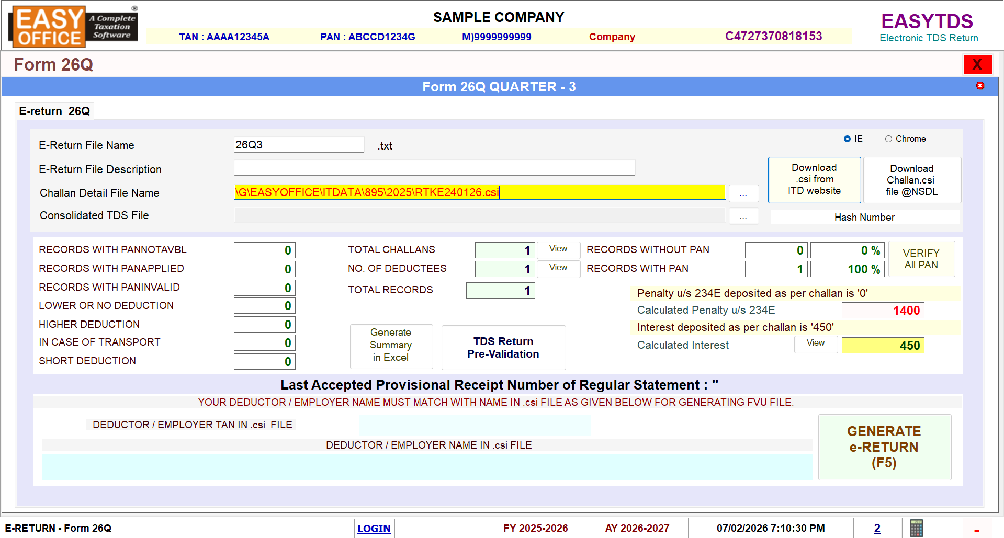Click Verify All PAN button
Screen dimensions: 1004x538
pyautogui.click(x=921, y=259)
